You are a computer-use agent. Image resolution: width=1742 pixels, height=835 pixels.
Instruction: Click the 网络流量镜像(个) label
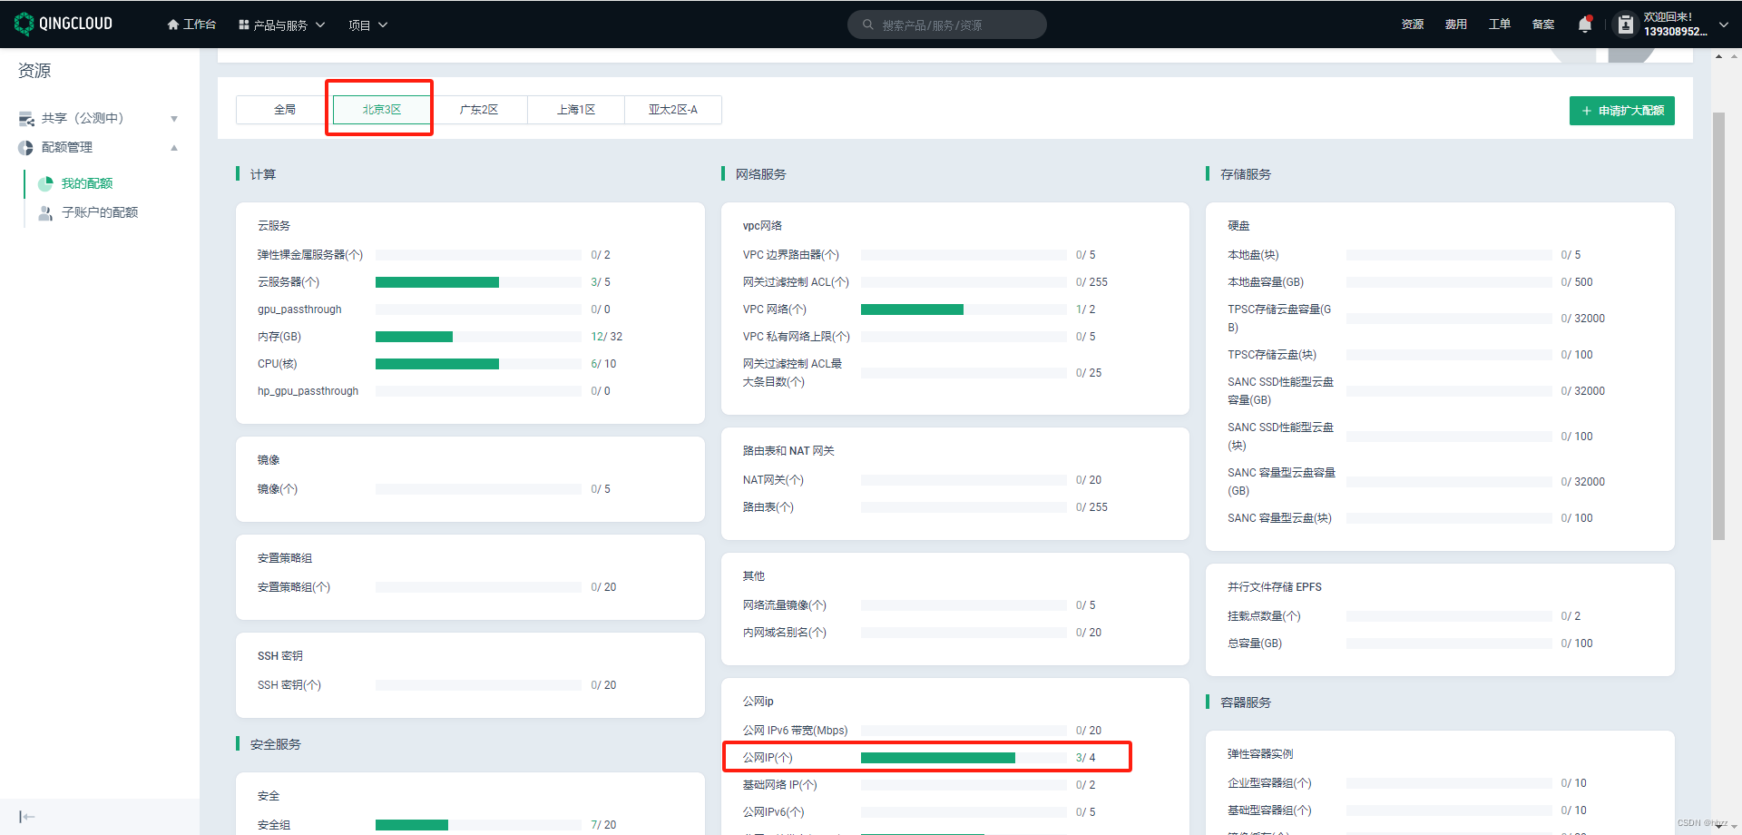point(785,605)
